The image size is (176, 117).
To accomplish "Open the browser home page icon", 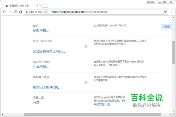I will tap(21, 12).
